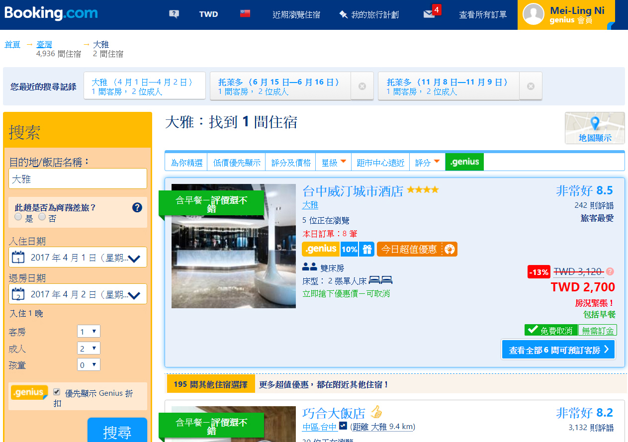
Task: Sort by 距市中心遠近 tab
Action: coord(380,162)
